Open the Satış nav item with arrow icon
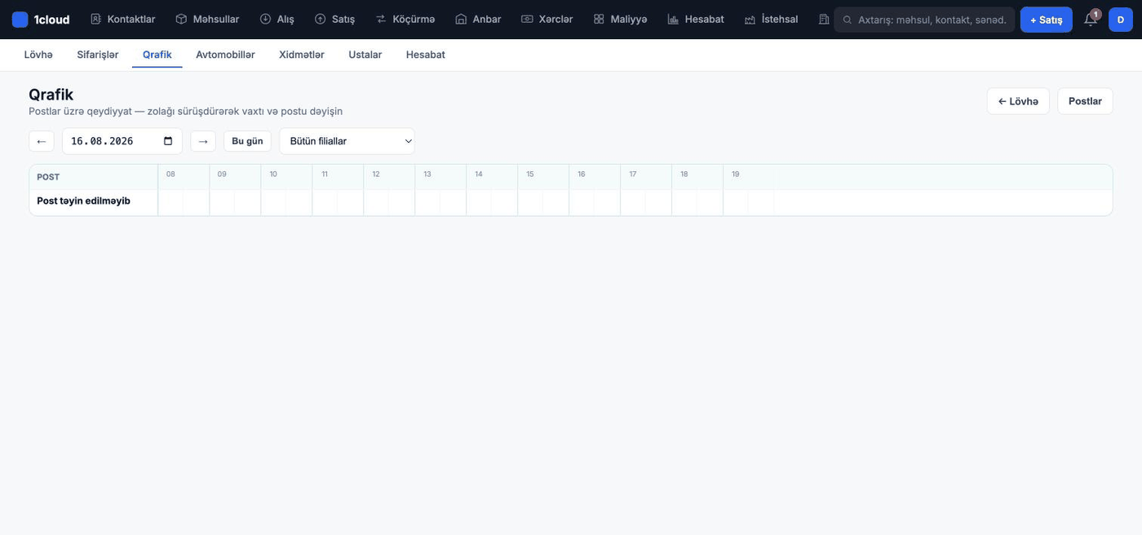 pyautogui.click(x=334, y=19)
